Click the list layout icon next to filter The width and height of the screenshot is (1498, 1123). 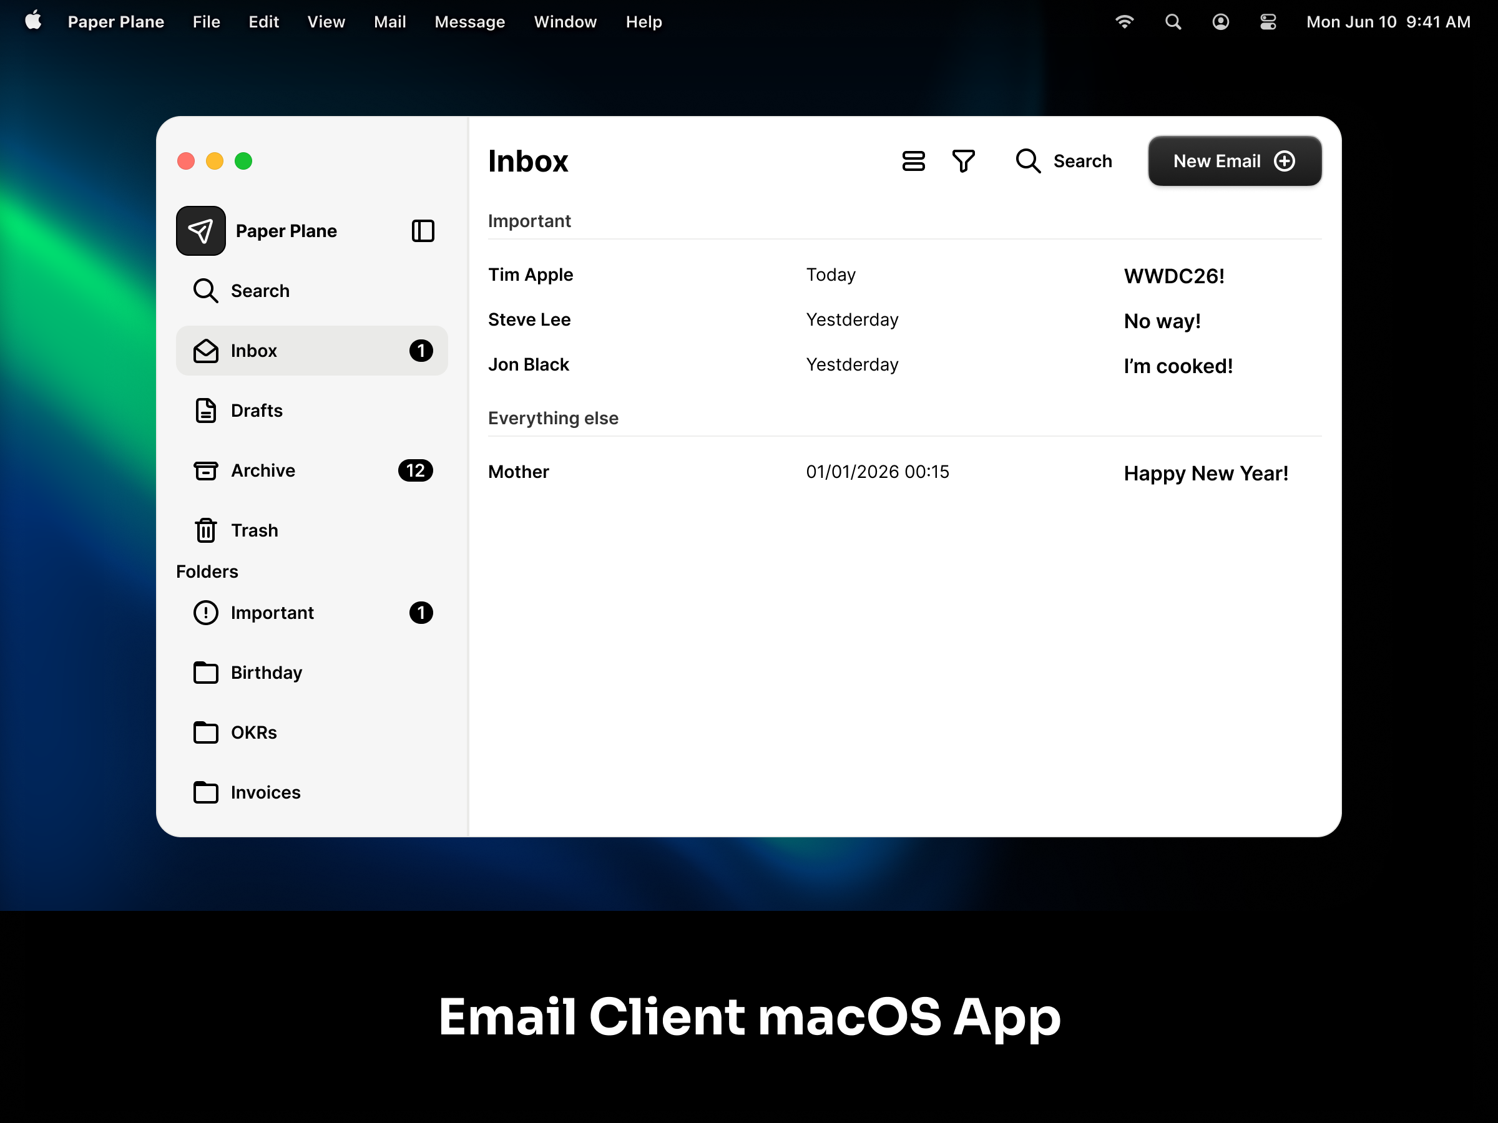click(914, 160)
